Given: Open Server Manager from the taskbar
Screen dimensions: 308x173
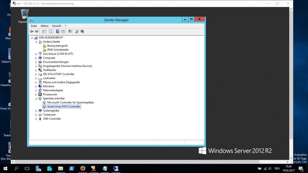Looking at the screenshot, I should (x=38, y=168).
